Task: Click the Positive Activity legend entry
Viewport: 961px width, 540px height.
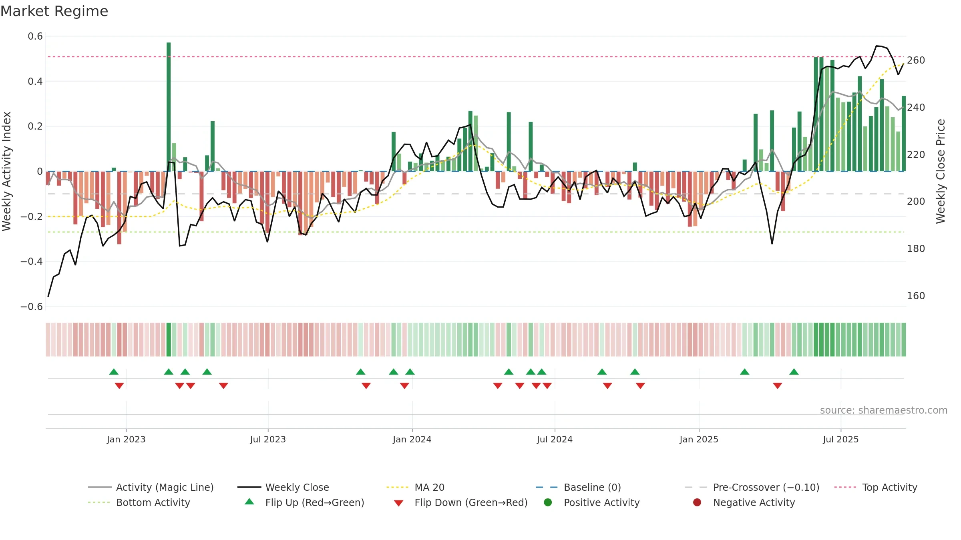Action: [x=592, y=502]
